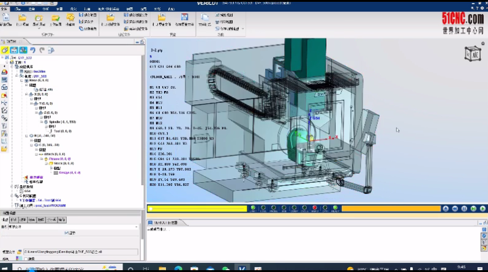Image resolution: width=488 pixels, height=272 pixels.
Task: Open the File (文件) ribbon tab
Action: pos(4,9)
